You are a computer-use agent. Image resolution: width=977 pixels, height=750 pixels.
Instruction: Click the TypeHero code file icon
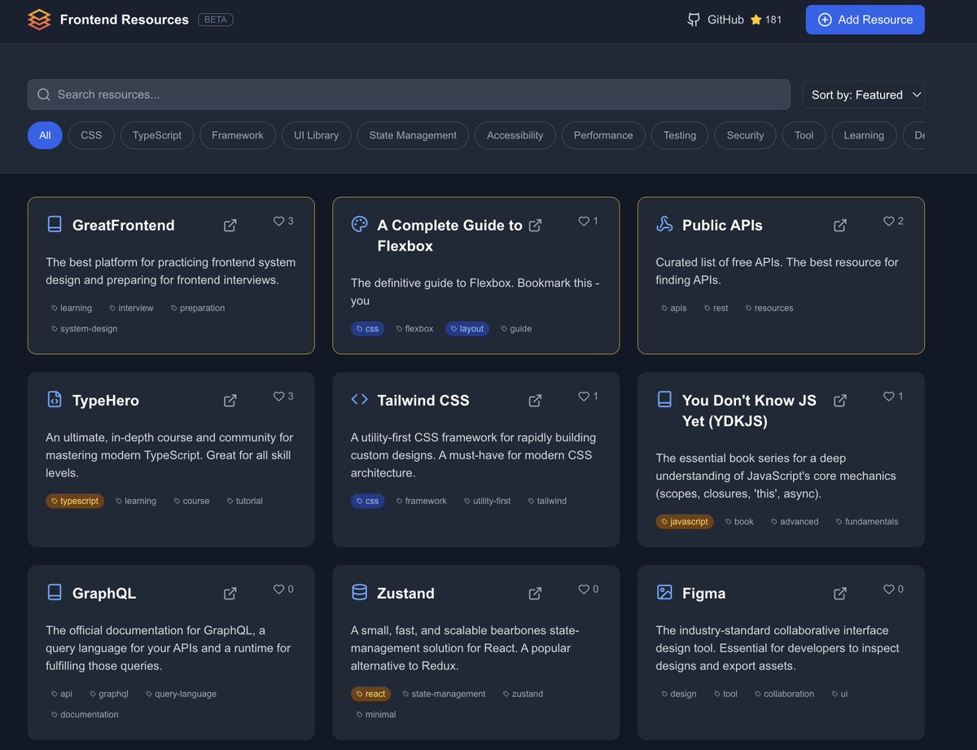tap(55, 399)
